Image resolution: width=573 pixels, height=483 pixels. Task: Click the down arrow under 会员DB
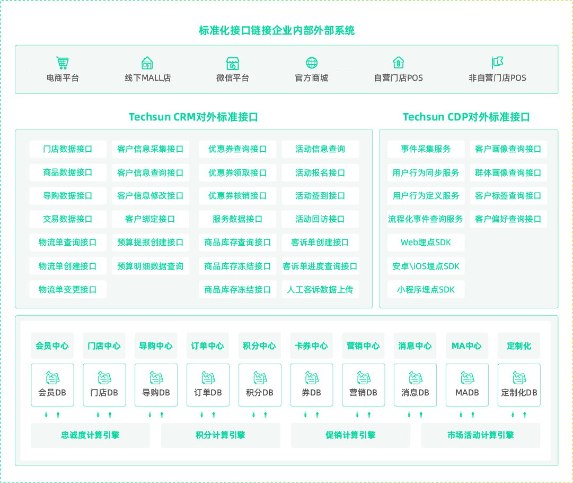(x=46, y=415)
